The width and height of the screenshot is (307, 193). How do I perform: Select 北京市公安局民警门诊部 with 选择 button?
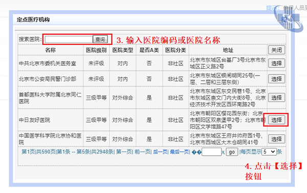[276, 79]
